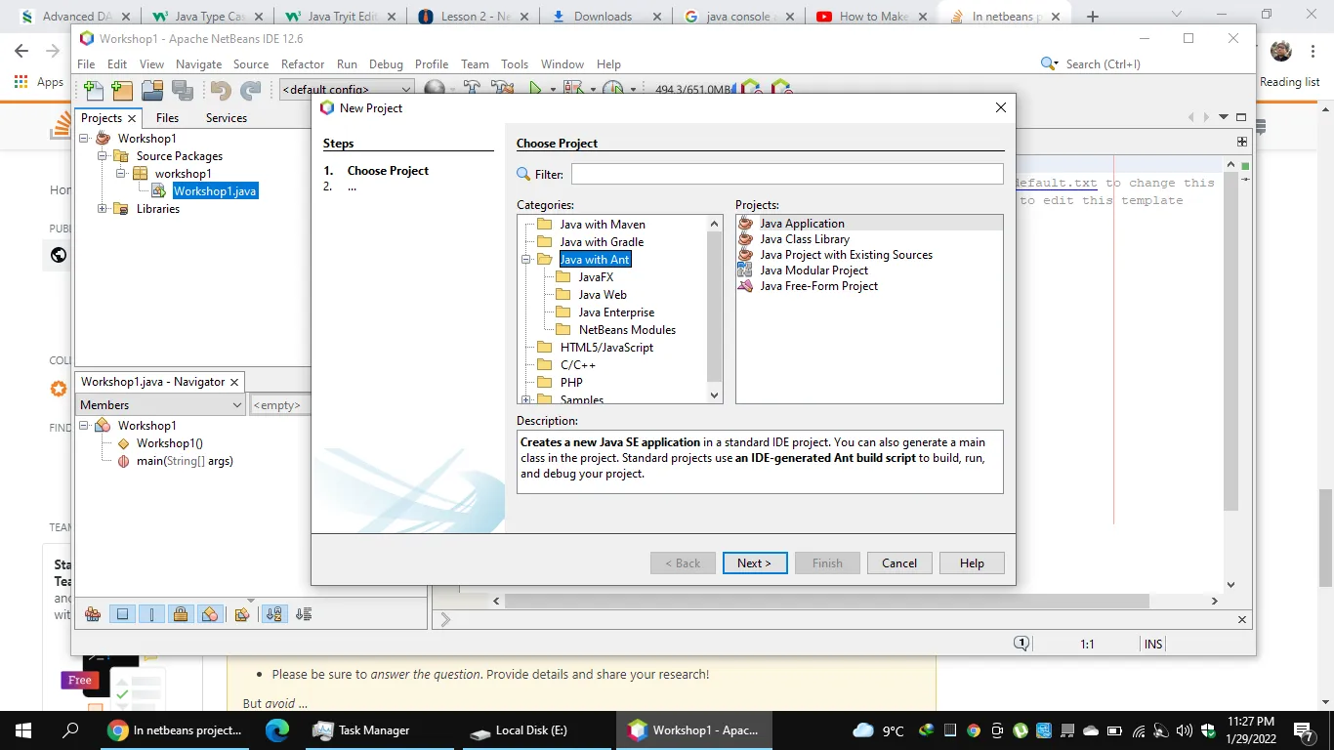The height and width of the screenshot is (750, 1334).
Task: Collapse the Java with Ant category
Action: click(525, 260)
